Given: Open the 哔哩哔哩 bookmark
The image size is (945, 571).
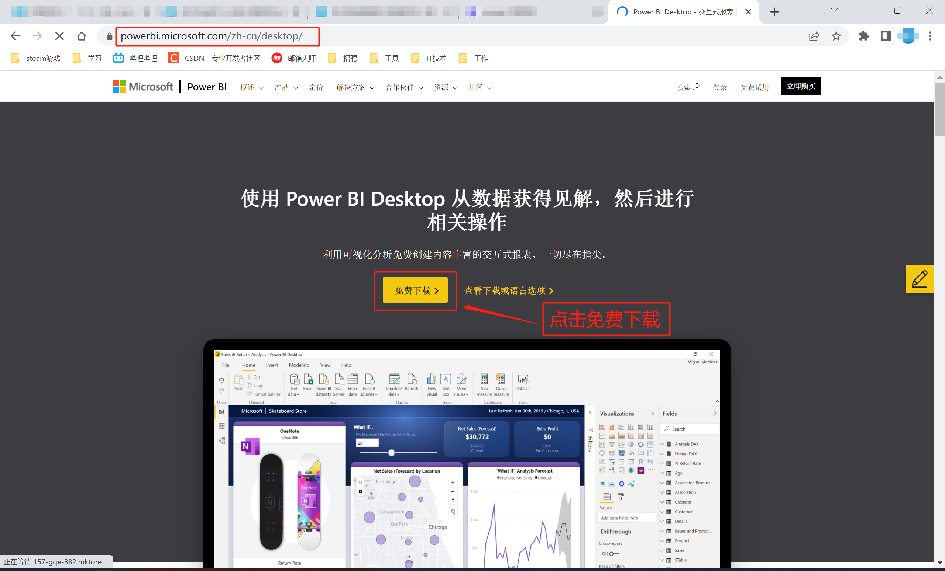Looking at the screenshot, I should click(x=135, y=58).
